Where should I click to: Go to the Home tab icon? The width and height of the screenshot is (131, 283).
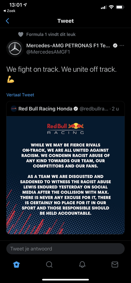[16, 265]
